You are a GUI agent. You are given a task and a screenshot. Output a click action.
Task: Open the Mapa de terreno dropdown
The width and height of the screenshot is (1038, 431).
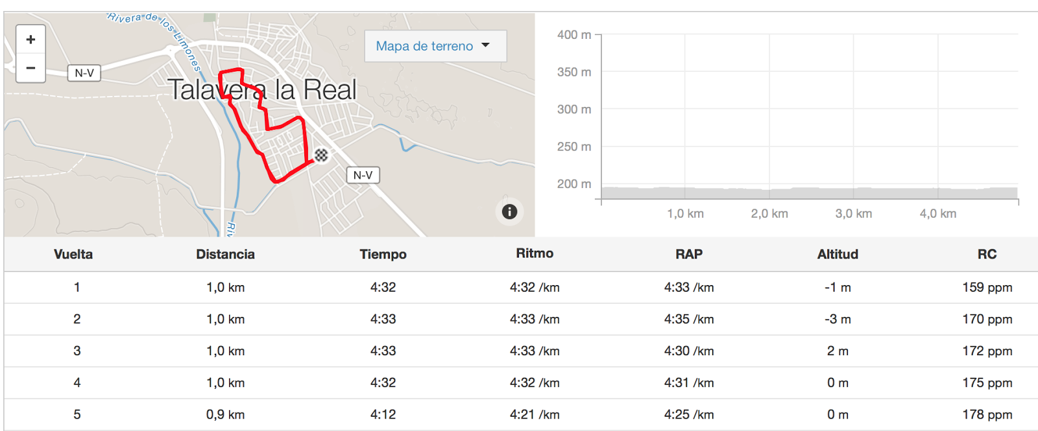(x=424, y=46)
